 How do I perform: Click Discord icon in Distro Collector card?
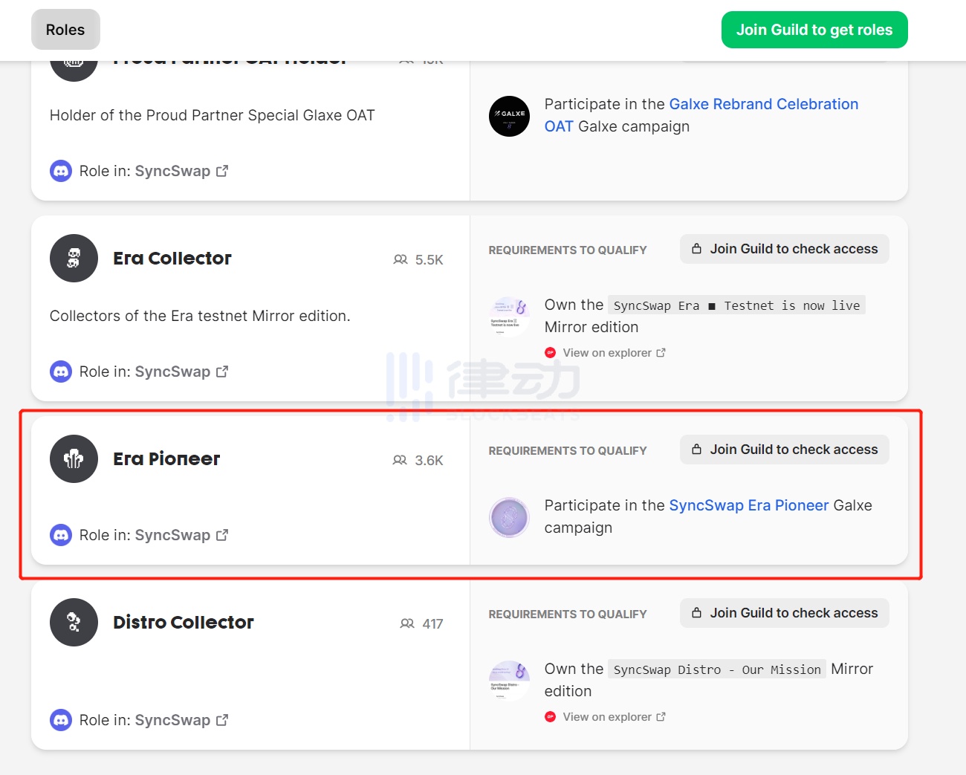(x=61, y=720)
